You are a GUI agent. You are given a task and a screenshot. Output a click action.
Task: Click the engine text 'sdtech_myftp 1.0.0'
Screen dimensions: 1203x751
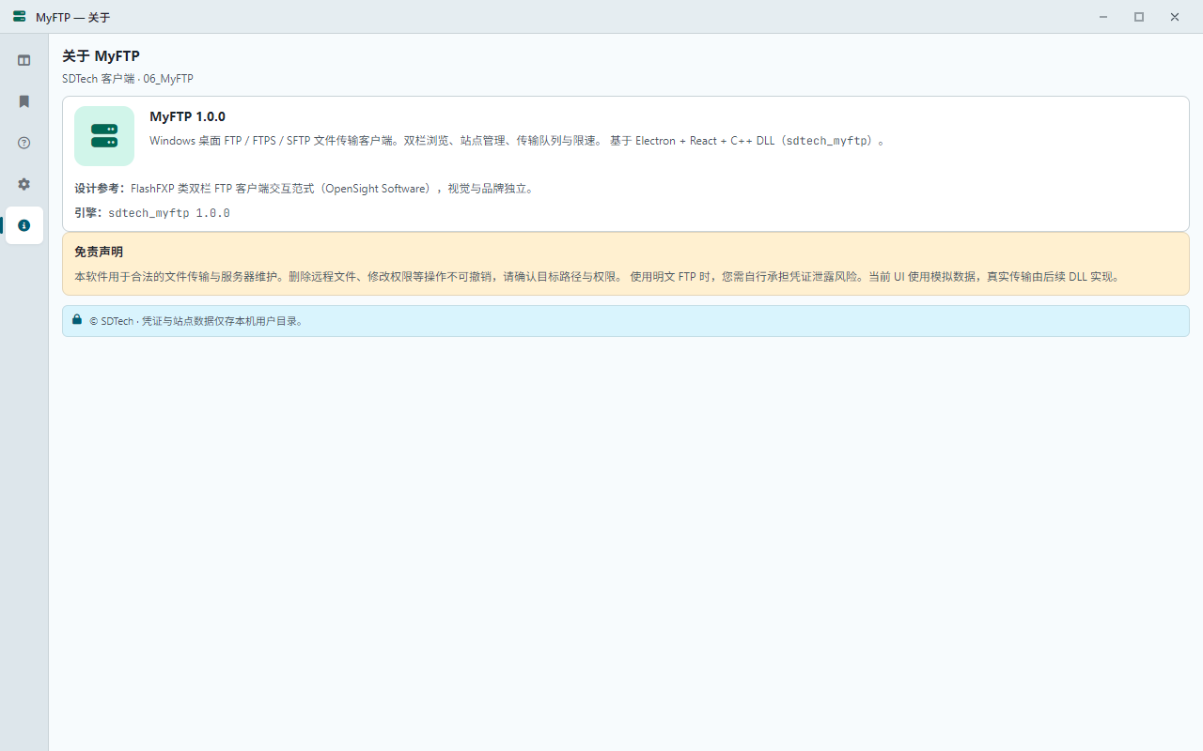pos(169,213)
